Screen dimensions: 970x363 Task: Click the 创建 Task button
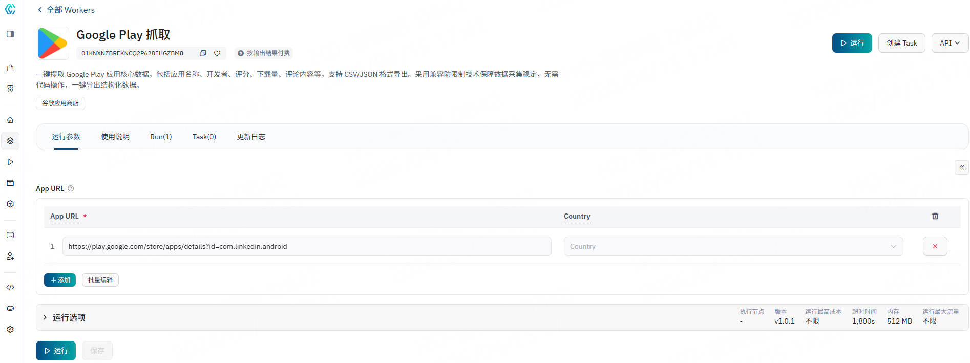pyautogui.click(x=901, y=43)
